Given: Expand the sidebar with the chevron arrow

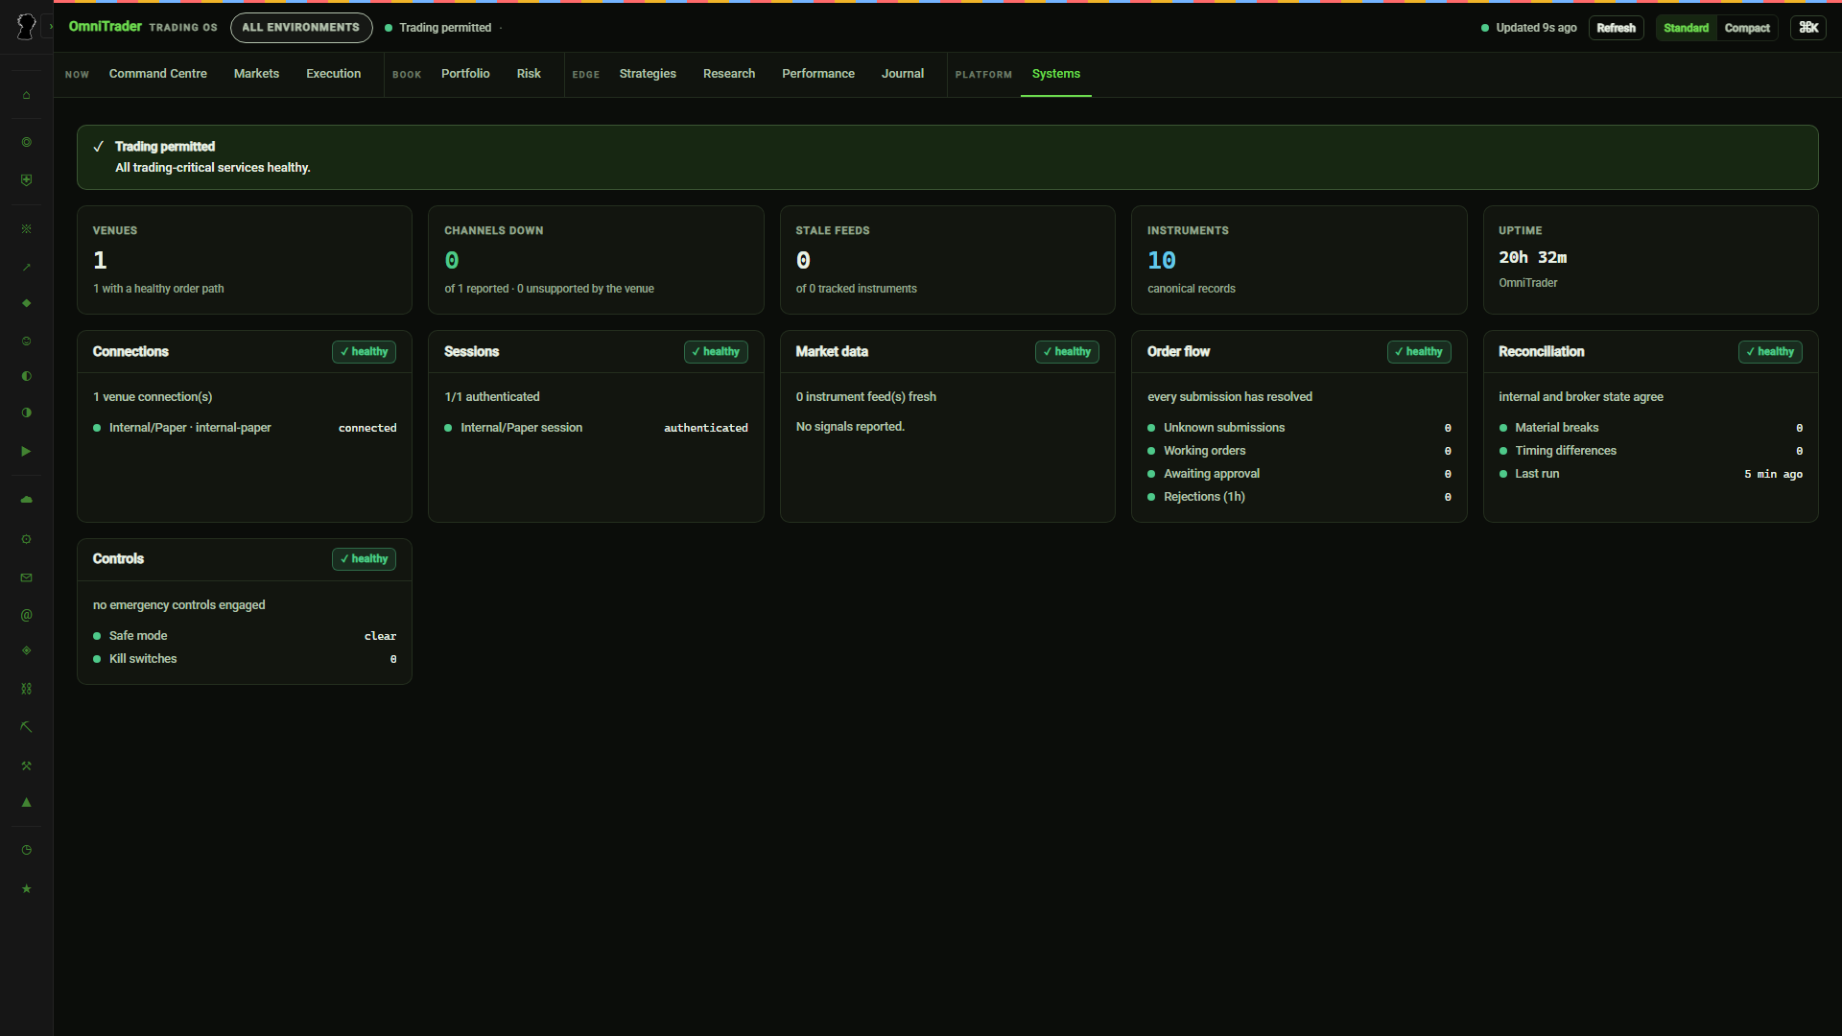Looking at the screenshot, I should coord(51,27).
